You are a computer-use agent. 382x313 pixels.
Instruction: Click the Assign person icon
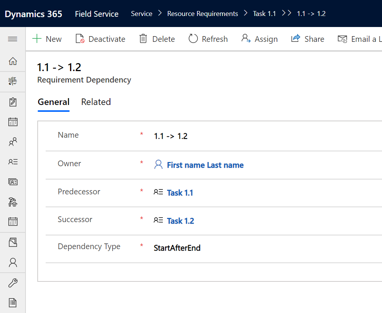tap(246, 38)
